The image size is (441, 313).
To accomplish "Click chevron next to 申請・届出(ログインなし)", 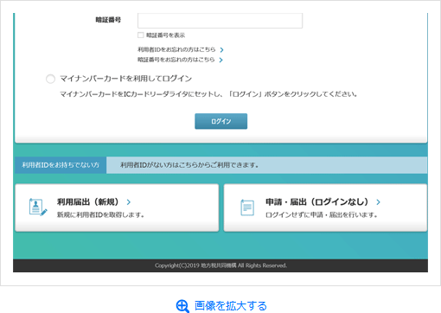I will [x=378, y=202].
